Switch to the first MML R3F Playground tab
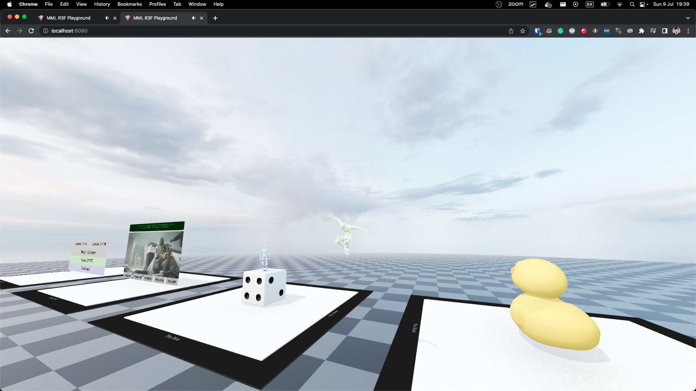This screenshot has height=391, width=696. [x=69, y=18]
